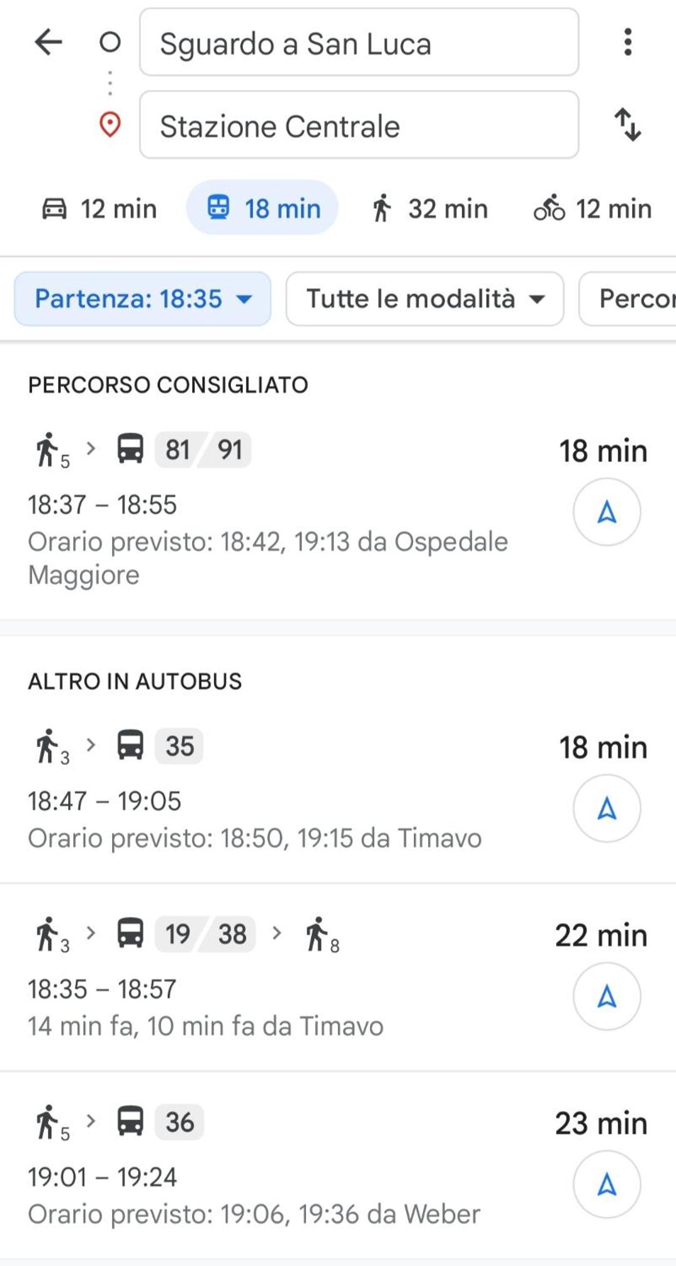Image resolution: width=676 pixels, height=1266 pixels.
Task: Switch to cycling mode 12 min
Action: click(592, 209)
